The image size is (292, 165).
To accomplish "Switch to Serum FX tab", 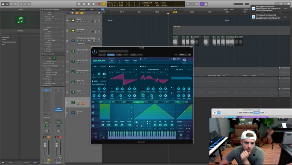I will click(x=119, y=61).
